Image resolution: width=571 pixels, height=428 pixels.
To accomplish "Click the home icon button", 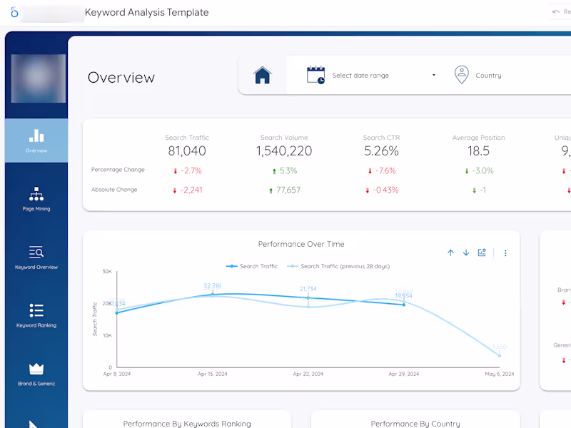I will point(262,76).
